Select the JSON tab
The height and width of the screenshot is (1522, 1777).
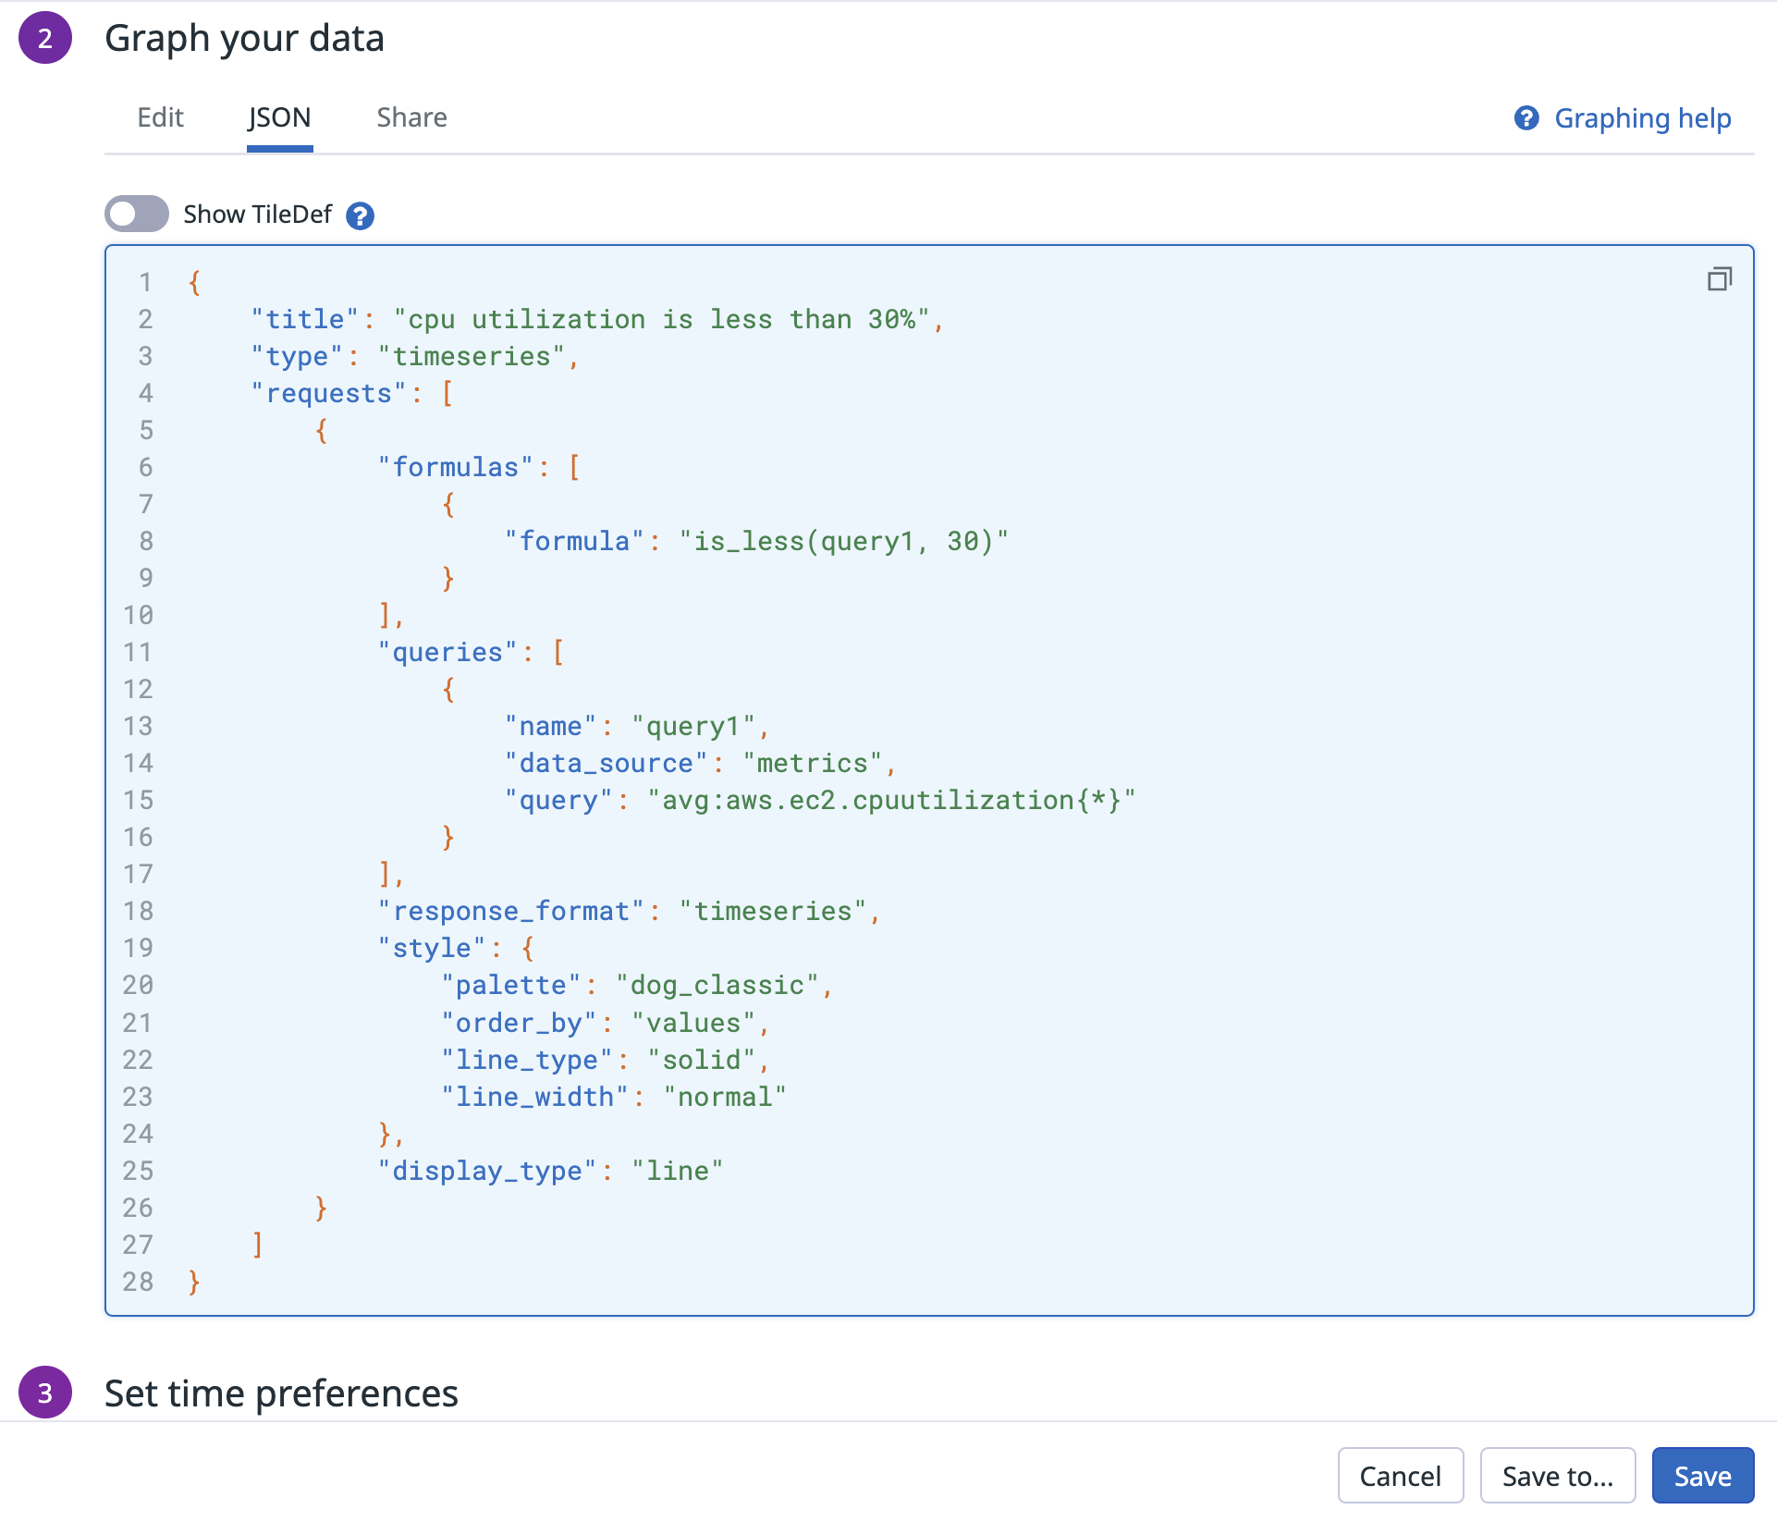(279, 117)
